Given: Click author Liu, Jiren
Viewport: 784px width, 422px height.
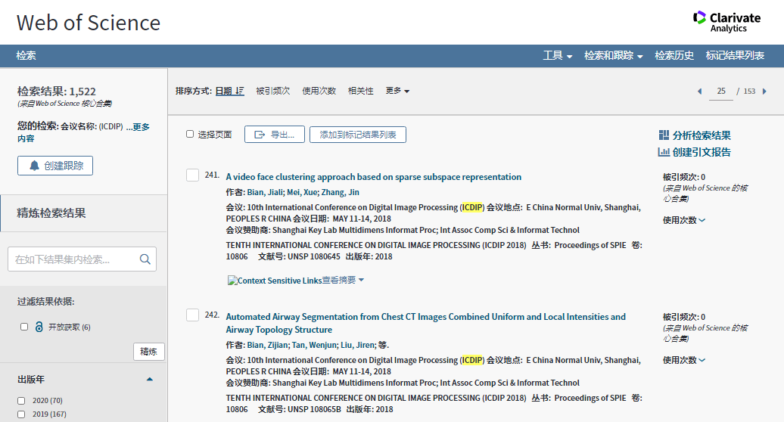Looking at the screenshot, I should (357, 345).
